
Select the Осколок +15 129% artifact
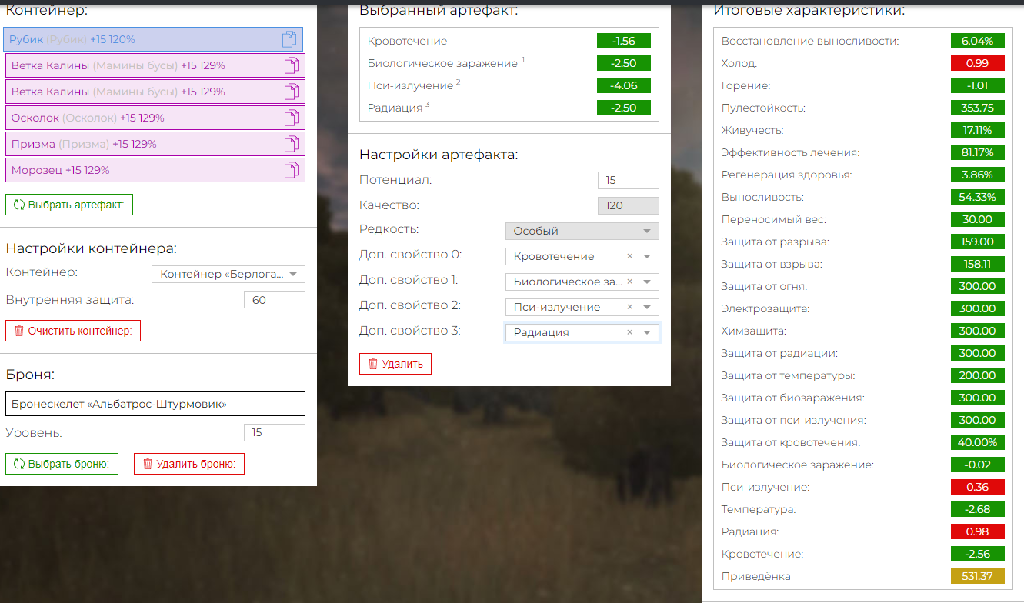[155, 118]
